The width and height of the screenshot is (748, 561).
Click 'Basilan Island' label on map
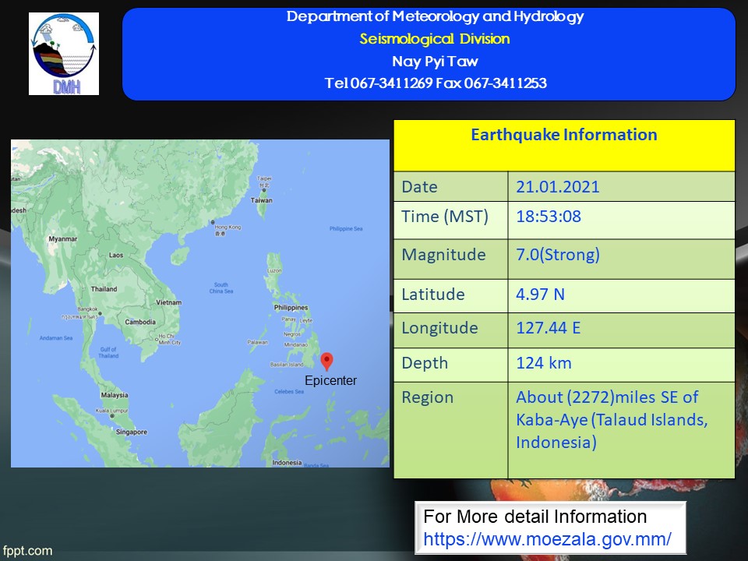pos(287,365)
